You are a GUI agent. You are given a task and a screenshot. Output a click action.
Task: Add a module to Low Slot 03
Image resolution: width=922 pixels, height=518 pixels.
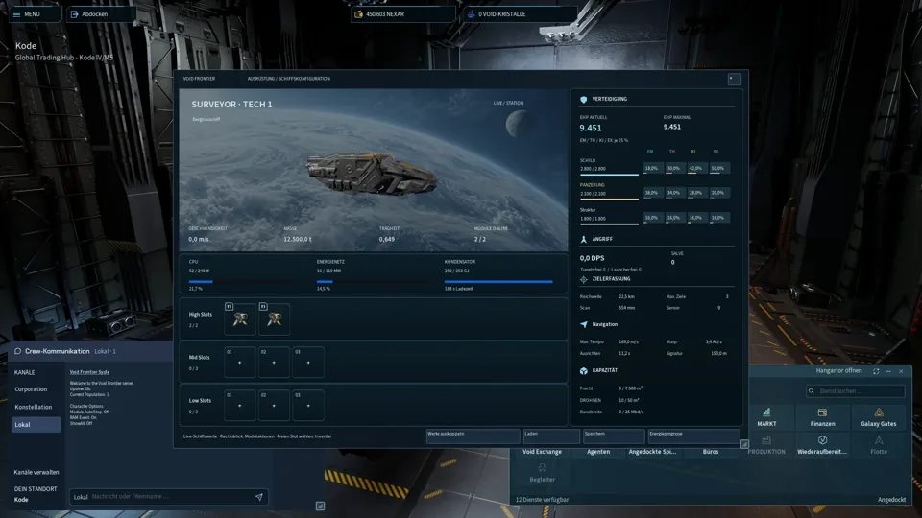coord(308,405)
